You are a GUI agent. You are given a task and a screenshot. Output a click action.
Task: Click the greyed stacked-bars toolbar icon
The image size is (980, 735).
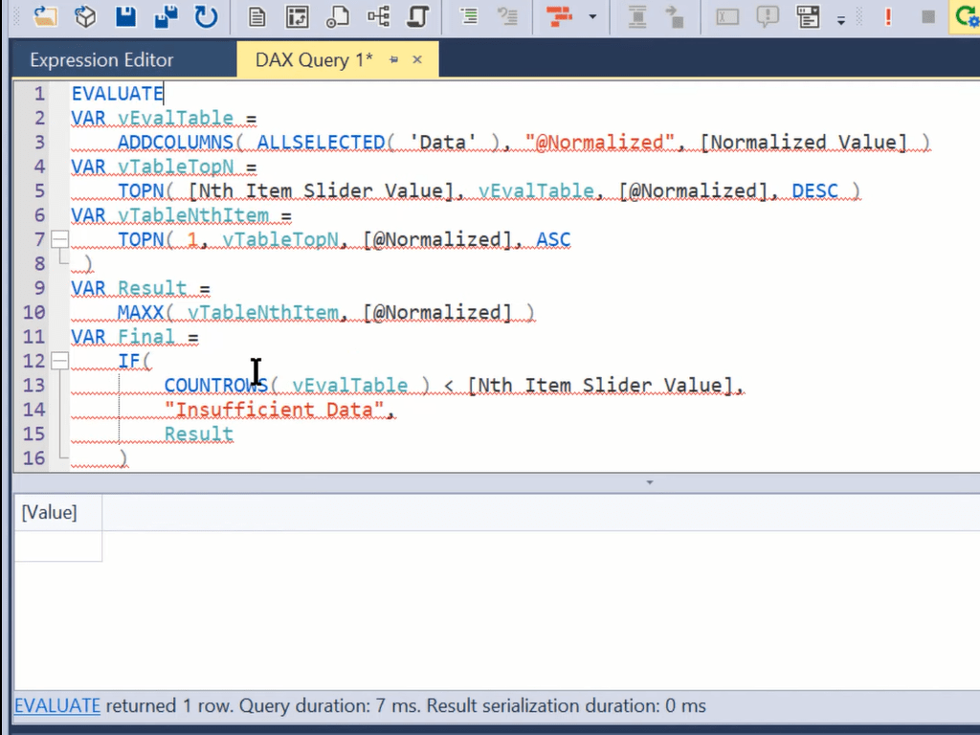pos(636,16)
